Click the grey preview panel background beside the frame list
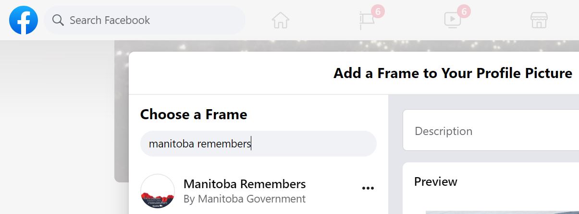 395,158
